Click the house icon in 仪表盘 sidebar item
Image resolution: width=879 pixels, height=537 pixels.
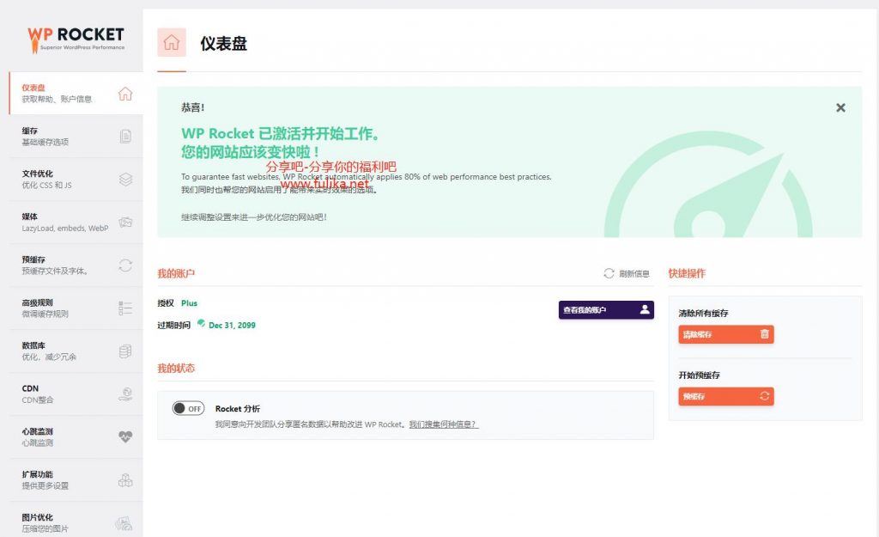[x=125, y=93]
